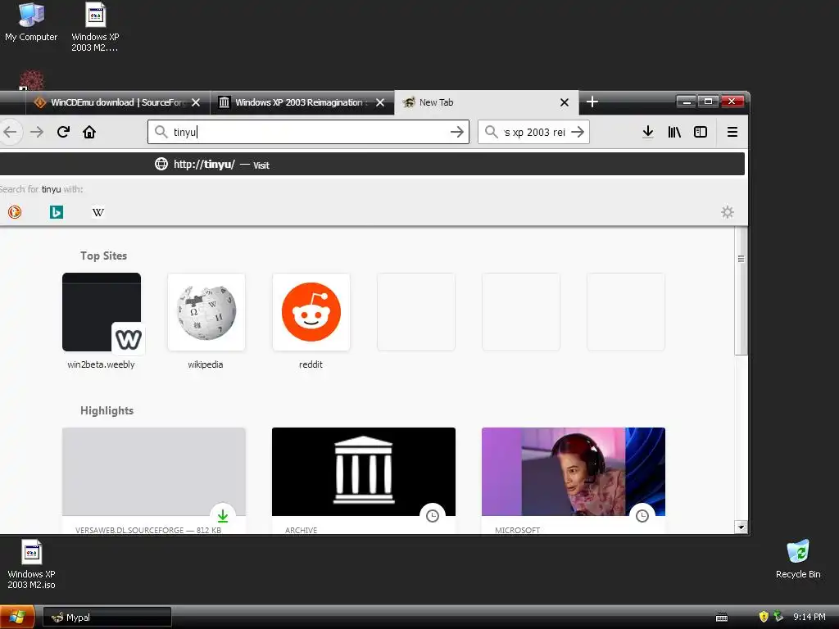Click the go arrow in the address bar
Viewport: 839px width, 629px height.
(456, 132)
